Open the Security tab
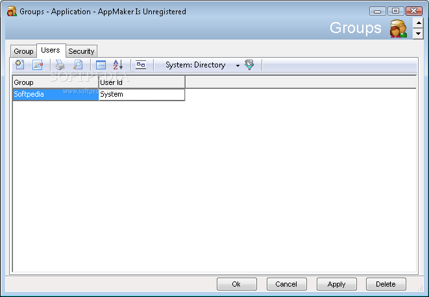Screen dimensions: 429x297 (81, 51)
